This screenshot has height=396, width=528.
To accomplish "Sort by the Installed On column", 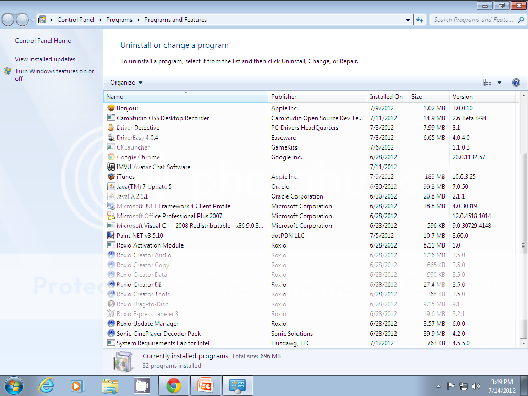I will 386,97.
